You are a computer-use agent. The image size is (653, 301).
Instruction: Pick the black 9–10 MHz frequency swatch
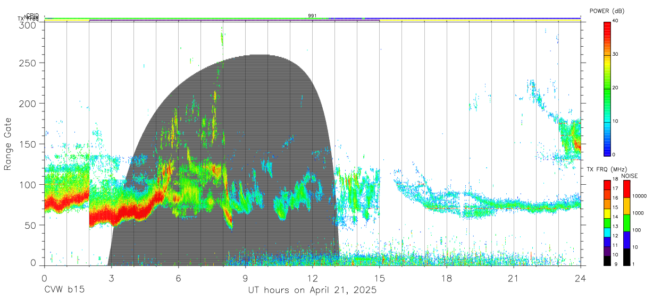coord(607,260)
